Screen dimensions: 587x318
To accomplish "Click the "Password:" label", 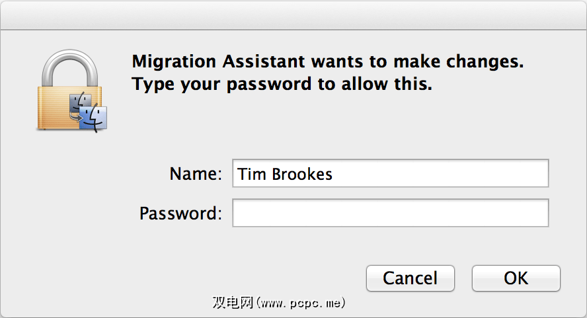I will click(x=180, y=214).
